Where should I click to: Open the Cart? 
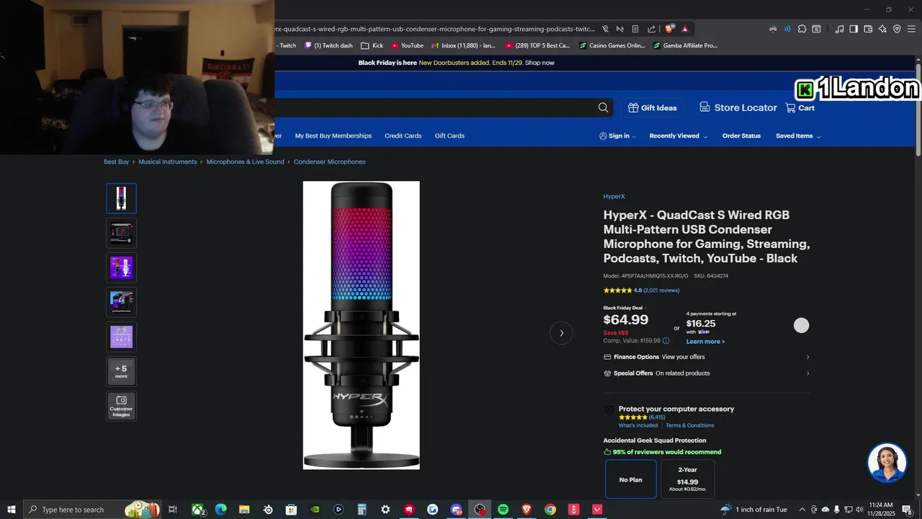click(x=800, y=107)
